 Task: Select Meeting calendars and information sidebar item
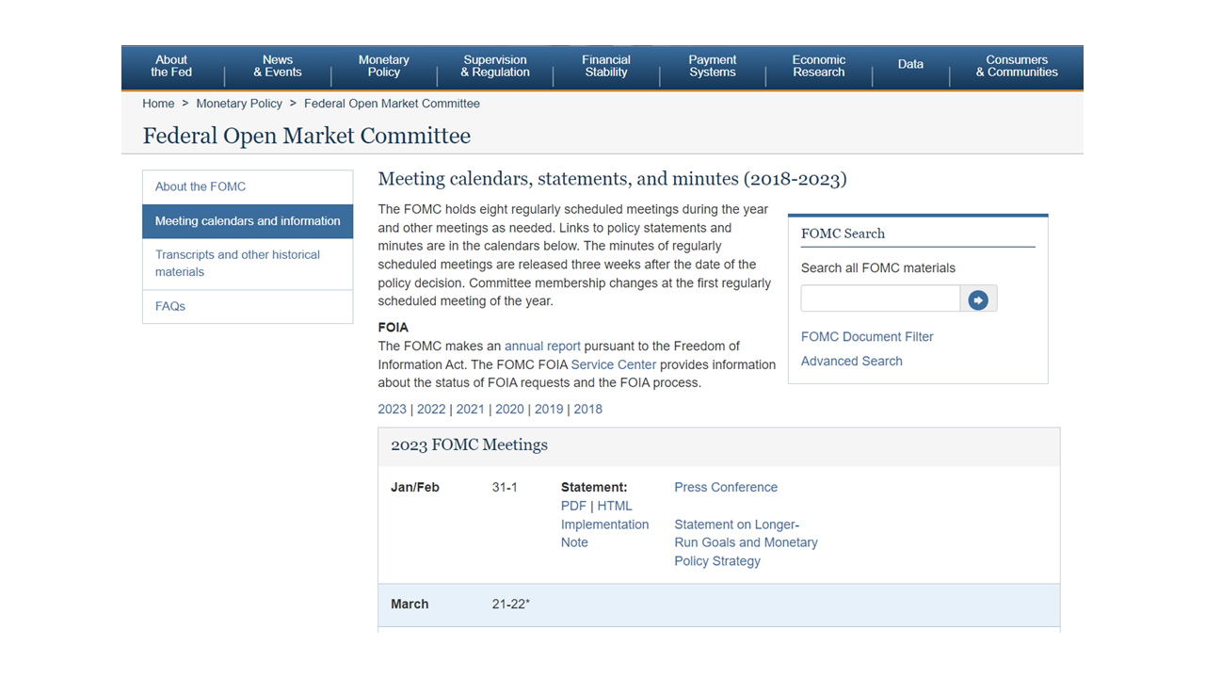(248, 221)
